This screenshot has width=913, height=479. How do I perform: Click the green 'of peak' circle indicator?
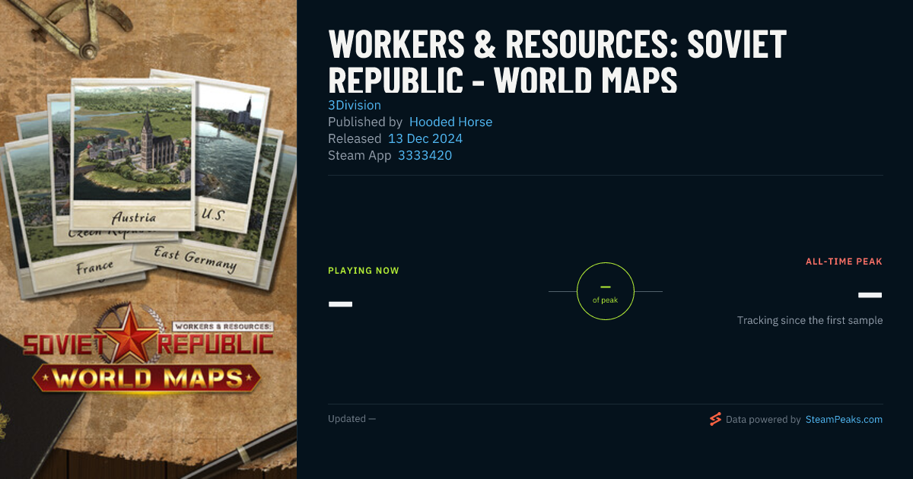(x=606, y=291)
